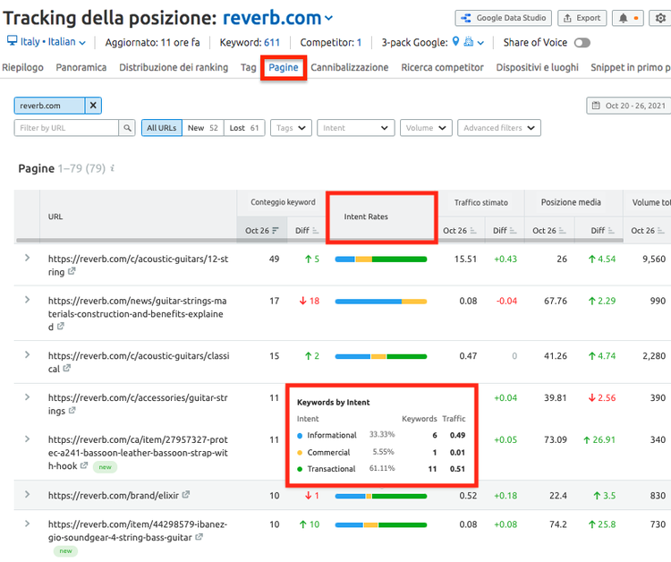Open external link icon for guitar-strings-materials URL
The image size is (671, 562).
click(61, 326)
